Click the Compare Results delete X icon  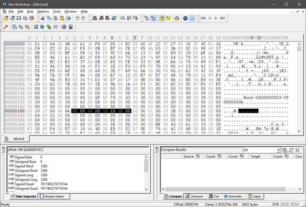click(x=297, y=150)
